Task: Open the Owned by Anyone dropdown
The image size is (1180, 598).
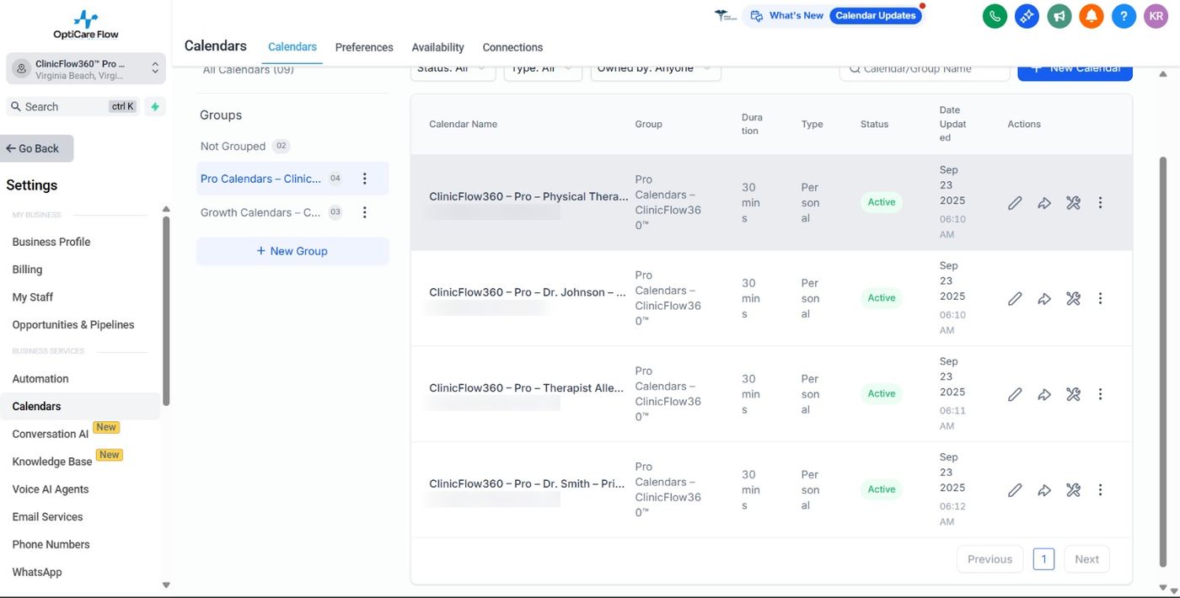Action: pos(656,71)
